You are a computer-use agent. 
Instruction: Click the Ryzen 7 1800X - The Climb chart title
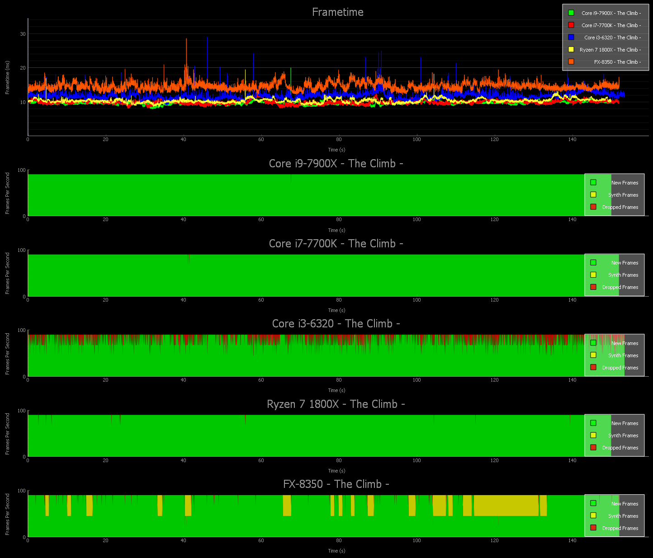pos(336,404)
